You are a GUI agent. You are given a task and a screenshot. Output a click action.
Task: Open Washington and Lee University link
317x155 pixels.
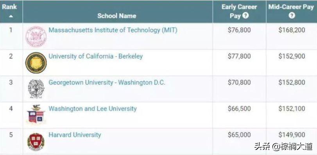pos(93,109)
